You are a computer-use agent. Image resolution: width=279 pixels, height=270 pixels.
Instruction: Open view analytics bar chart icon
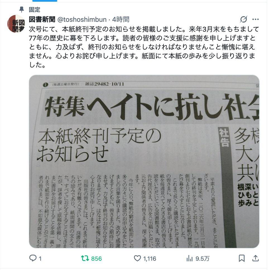(189, 258)
